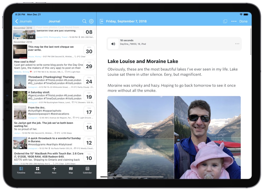
Task: Tap the battery status icon
Action: (246, 14)
